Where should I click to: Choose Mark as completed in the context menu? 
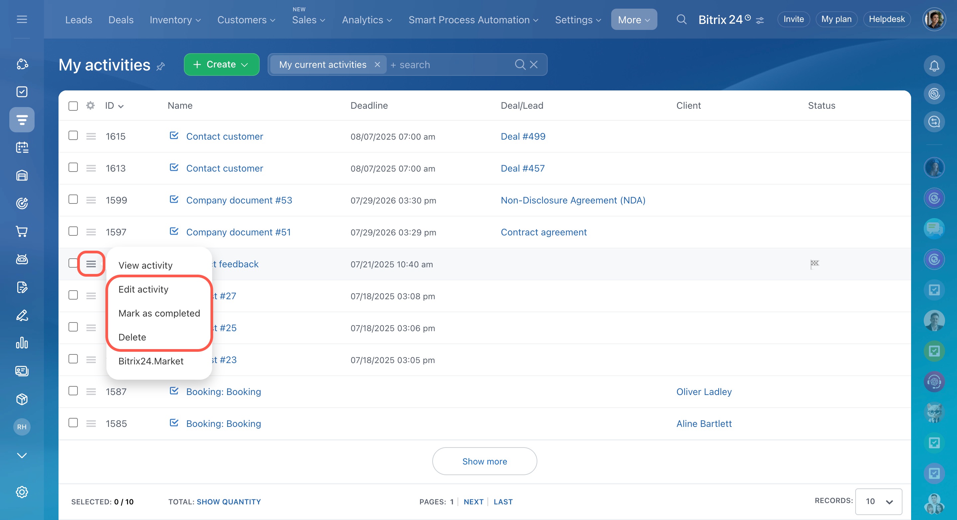click(x=159, y=313)
